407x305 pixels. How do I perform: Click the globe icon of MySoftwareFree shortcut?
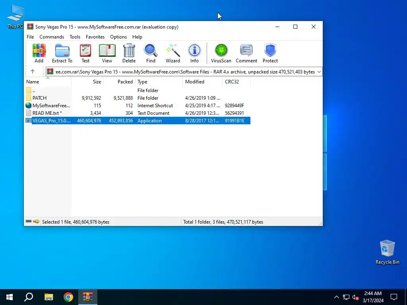click(x=29, y=106)
